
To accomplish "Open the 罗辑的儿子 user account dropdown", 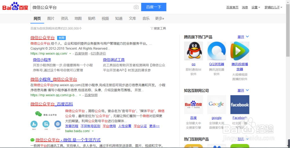I will (x=273, y=8).
